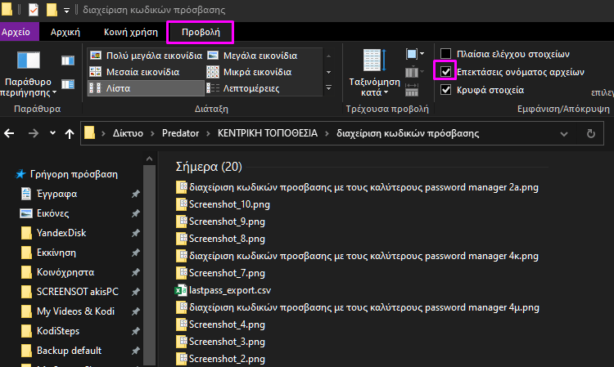
Task: Click the add columns icon
Action: 415,72
